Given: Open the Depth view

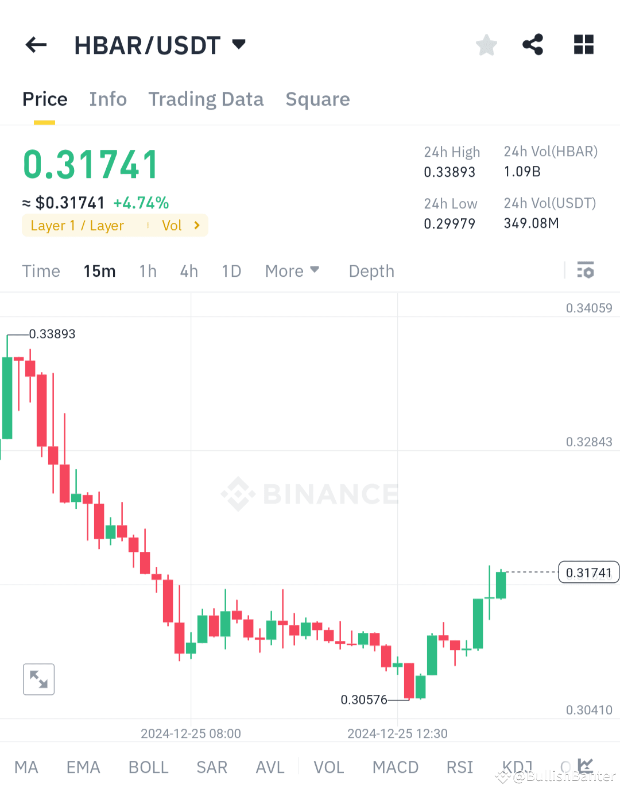Looking at the screenshot, I should (x=371, y=270).
